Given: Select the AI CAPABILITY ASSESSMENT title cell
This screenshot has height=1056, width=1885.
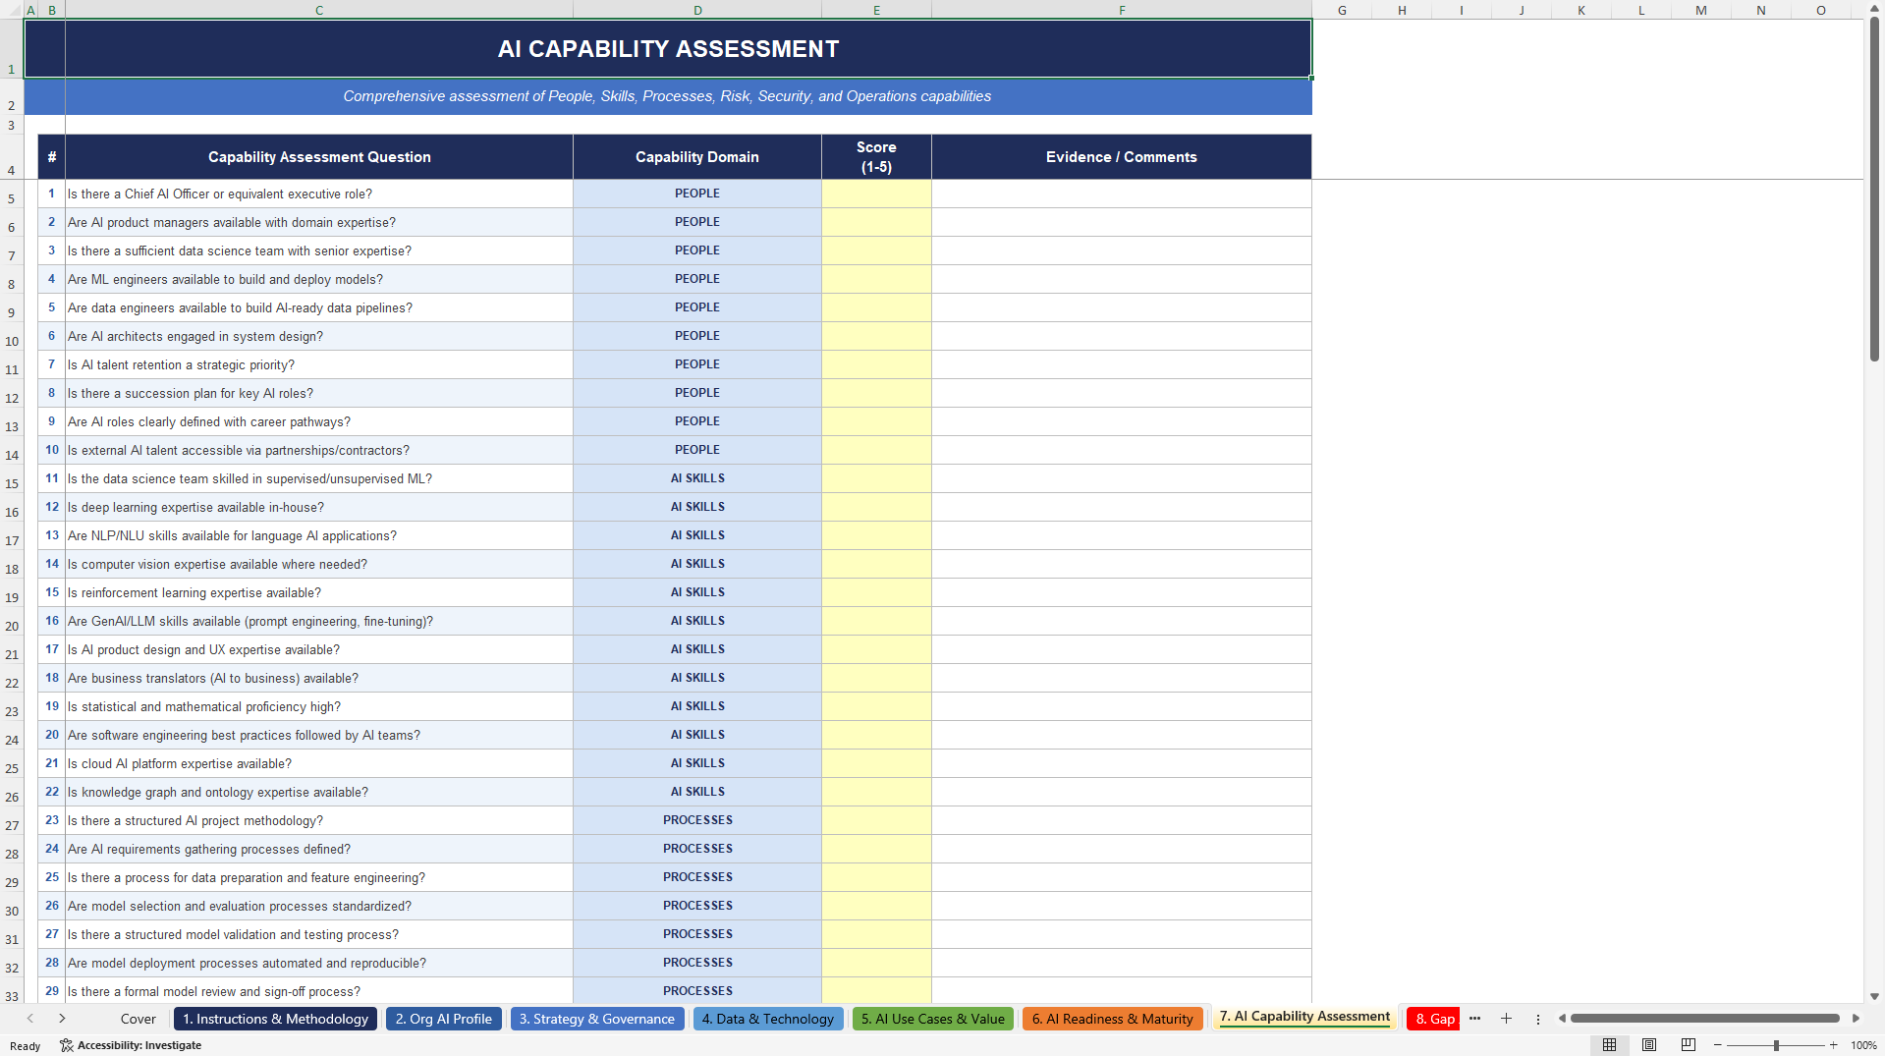Looking at the screenshot, I should click(x=668, y=48).
